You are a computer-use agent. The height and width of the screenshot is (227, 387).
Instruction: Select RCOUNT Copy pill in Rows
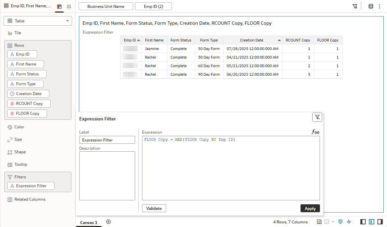point(29,104)
